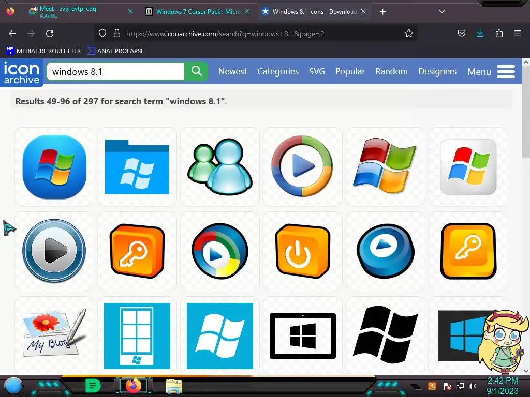The width and height of the screenshot is (530, 397).
Task: Open the Popular icons page
Action: tap(350, 71)
